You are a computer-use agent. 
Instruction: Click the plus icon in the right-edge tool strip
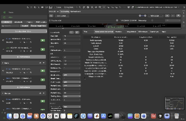[x=184, y=22]
